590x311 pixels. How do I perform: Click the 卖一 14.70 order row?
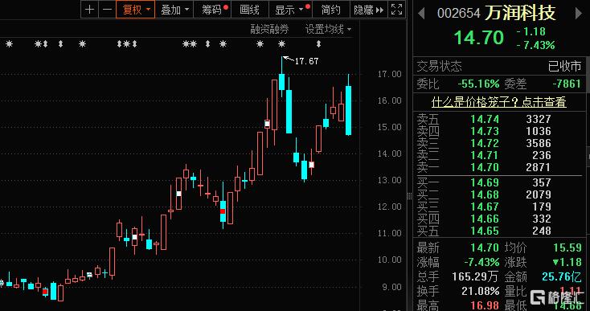499,167
